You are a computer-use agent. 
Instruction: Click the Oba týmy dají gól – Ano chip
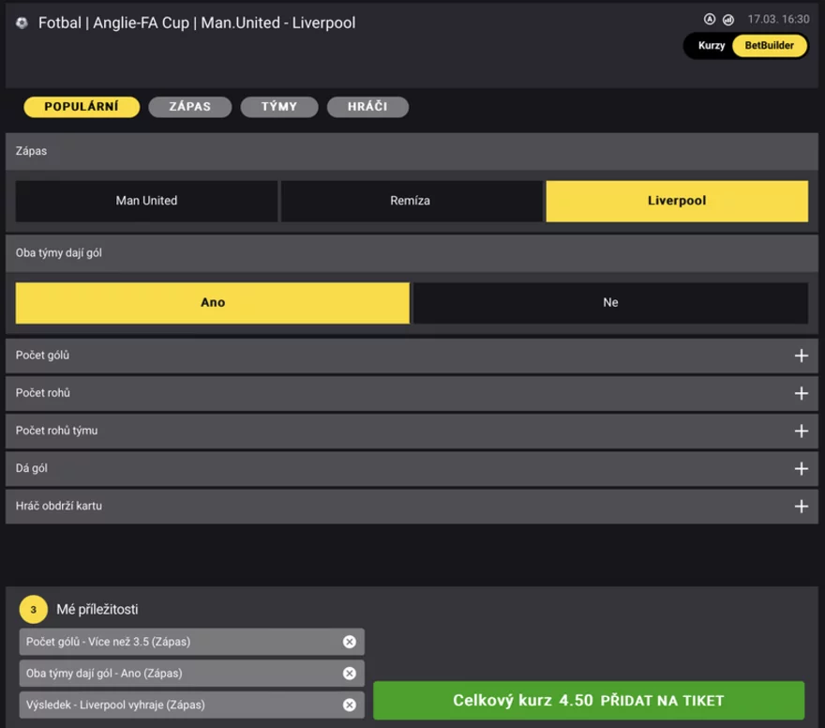pyautogui.click(x=191, y=674)
